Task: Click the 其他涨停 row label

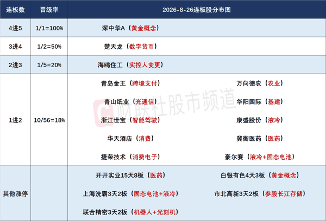Action: pos(15,193)
